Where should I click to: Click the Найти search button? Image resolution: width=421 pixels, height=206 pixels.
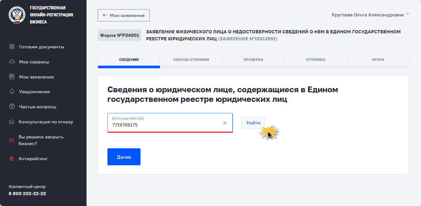click(x=253, y=123)
